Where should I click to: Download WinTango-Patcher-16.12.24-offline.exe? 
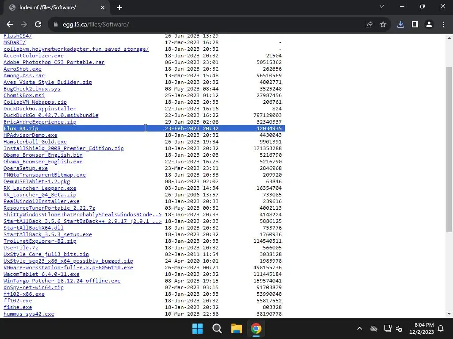pyautogui.click(x=62, y=281)
